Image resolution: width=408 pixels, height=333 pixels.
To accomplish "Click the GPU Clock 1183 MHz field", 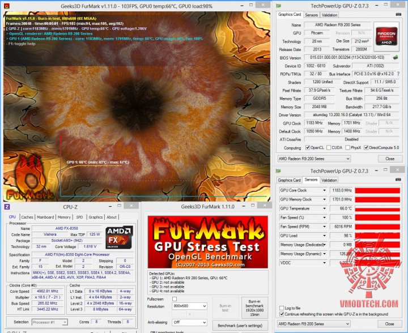I will click(x=314, y=123).
